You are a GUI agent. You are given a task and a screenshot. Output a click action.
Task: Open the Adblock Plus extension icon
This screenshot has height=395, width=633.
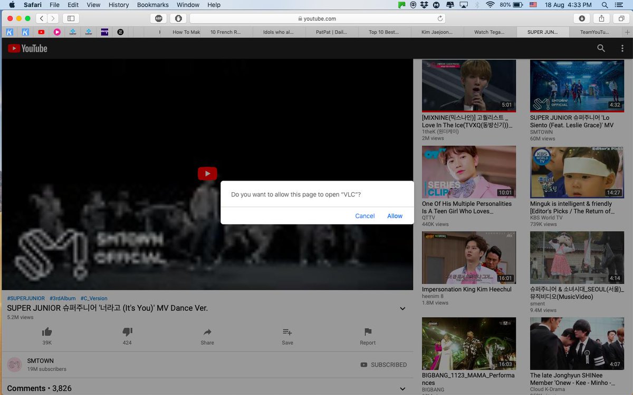[158, 18]
